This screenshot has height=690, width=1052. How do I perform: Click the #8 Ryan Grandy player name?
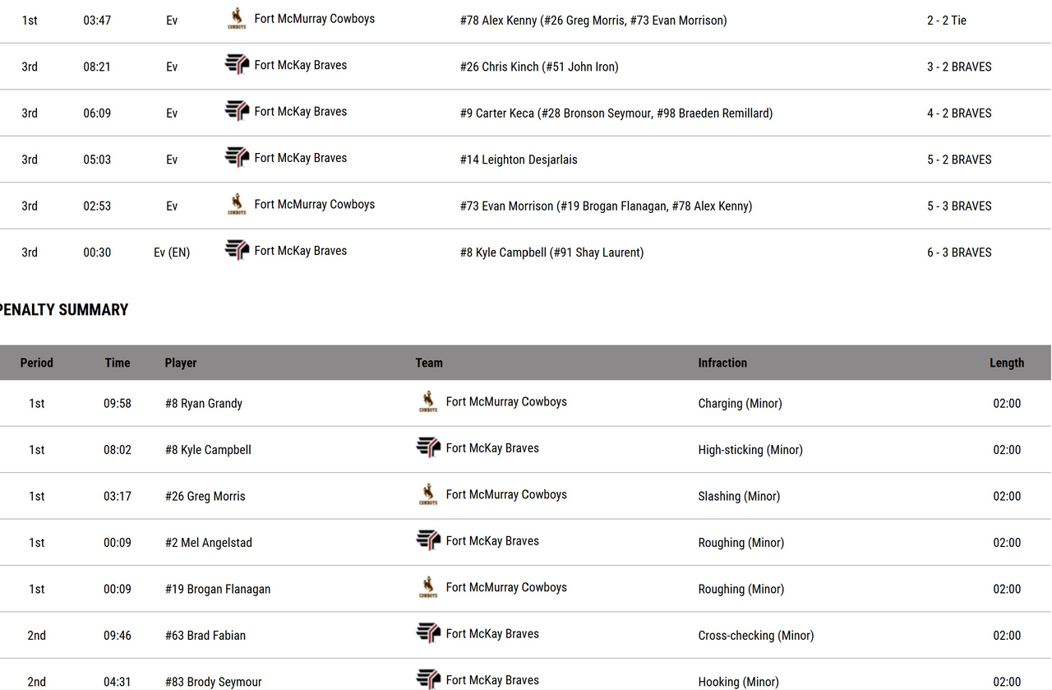(x=203, y=404)
